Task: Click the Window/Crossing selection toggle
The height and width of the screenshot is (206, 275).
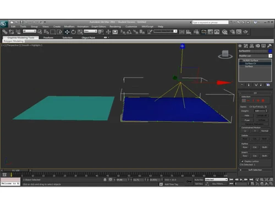Action: (x=59, y=32)
